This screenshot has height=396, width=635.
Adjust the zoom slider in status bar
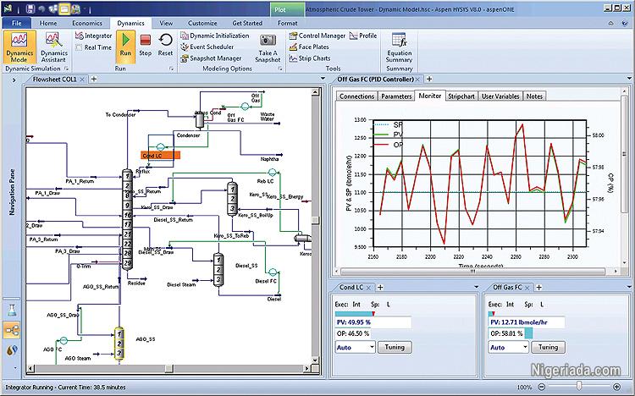(579, 387)
